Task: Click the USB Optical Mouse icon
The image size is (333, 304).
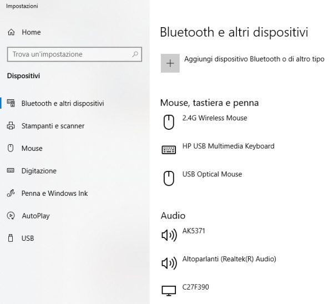Action: point(169,178)
